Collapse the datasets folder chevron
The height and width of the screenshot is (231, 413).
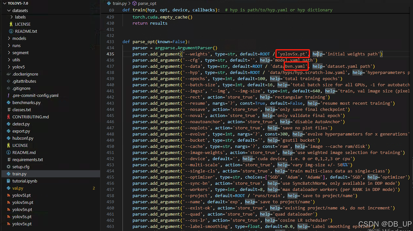[x=9, y=10]
